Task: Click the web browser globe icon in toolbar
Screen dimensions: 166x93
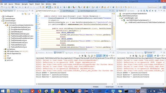Action: click(113, 7)
